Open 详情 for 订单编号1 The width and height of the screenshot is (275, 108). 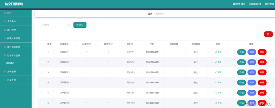[x=242, y=52]
